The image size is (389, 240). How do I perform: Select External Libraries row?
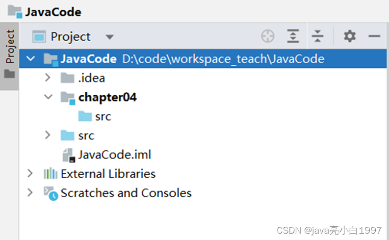[203, 174]
